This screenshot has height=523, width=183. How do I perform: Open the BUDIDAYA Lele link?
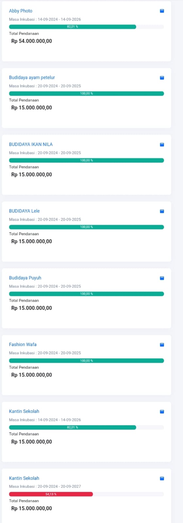(x=24, y=211)
